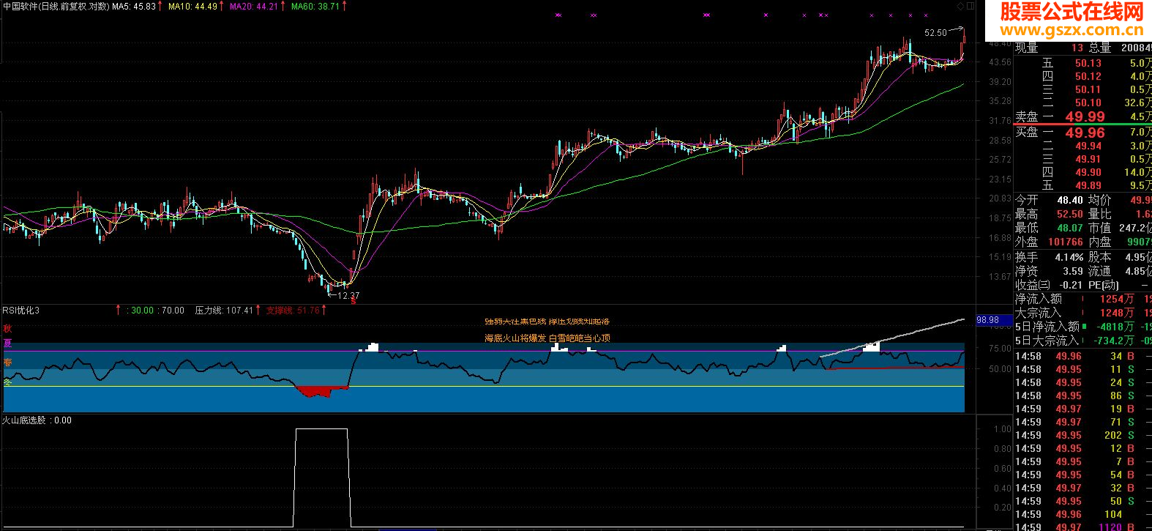Image resolution: width=1152 pixels, height=531 pixels.
Task: Click the 大宗流入 row
Action: coord(1082,313)
